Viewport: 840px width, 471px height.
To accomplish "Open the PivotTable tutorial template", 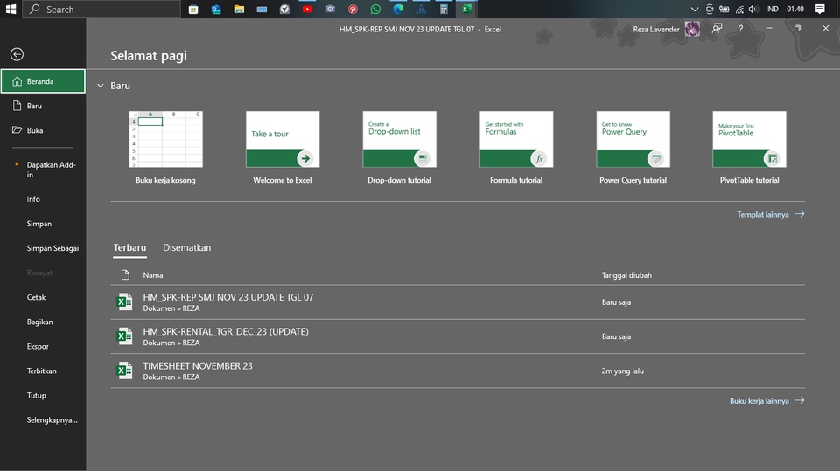I will (x=750, y=147).
